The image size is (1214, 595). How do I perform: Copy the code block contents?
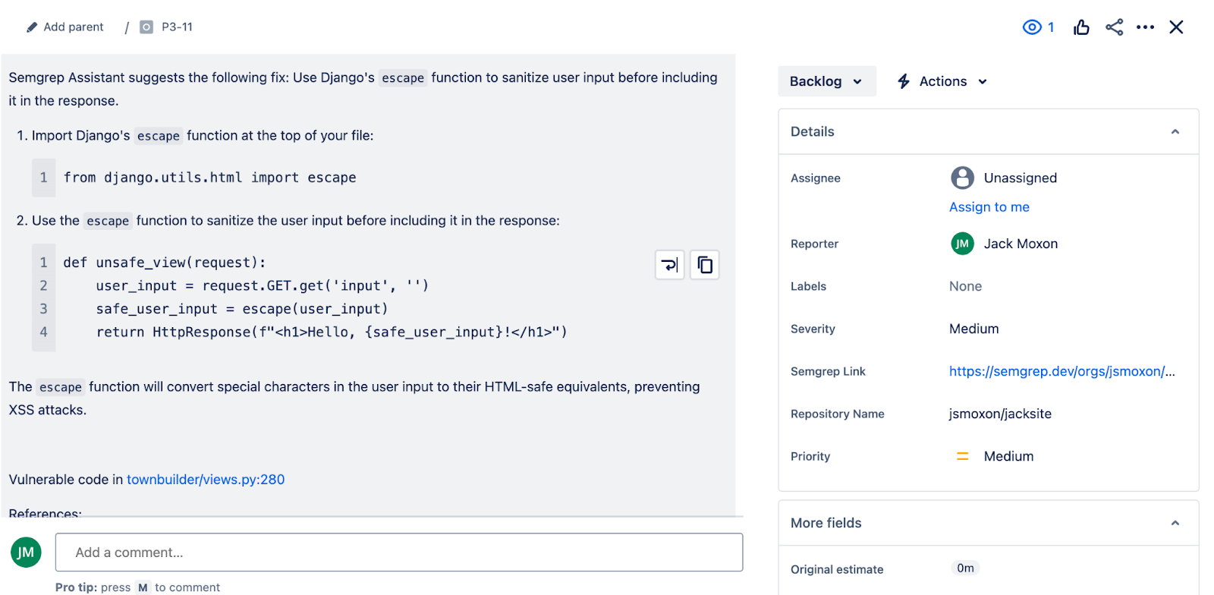coord(705,265)
